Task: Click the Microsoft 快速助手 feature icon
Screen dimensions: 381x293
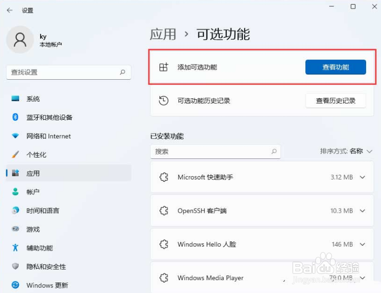Action: coord(164,177)
